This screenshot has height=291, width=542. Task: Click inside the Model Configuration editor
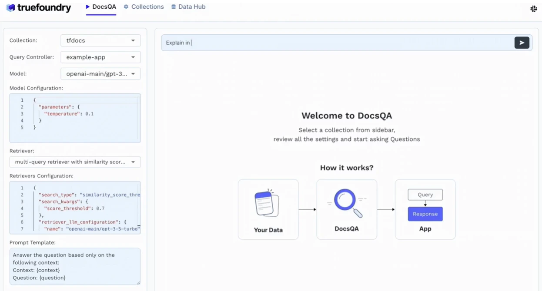coord(75,118)
